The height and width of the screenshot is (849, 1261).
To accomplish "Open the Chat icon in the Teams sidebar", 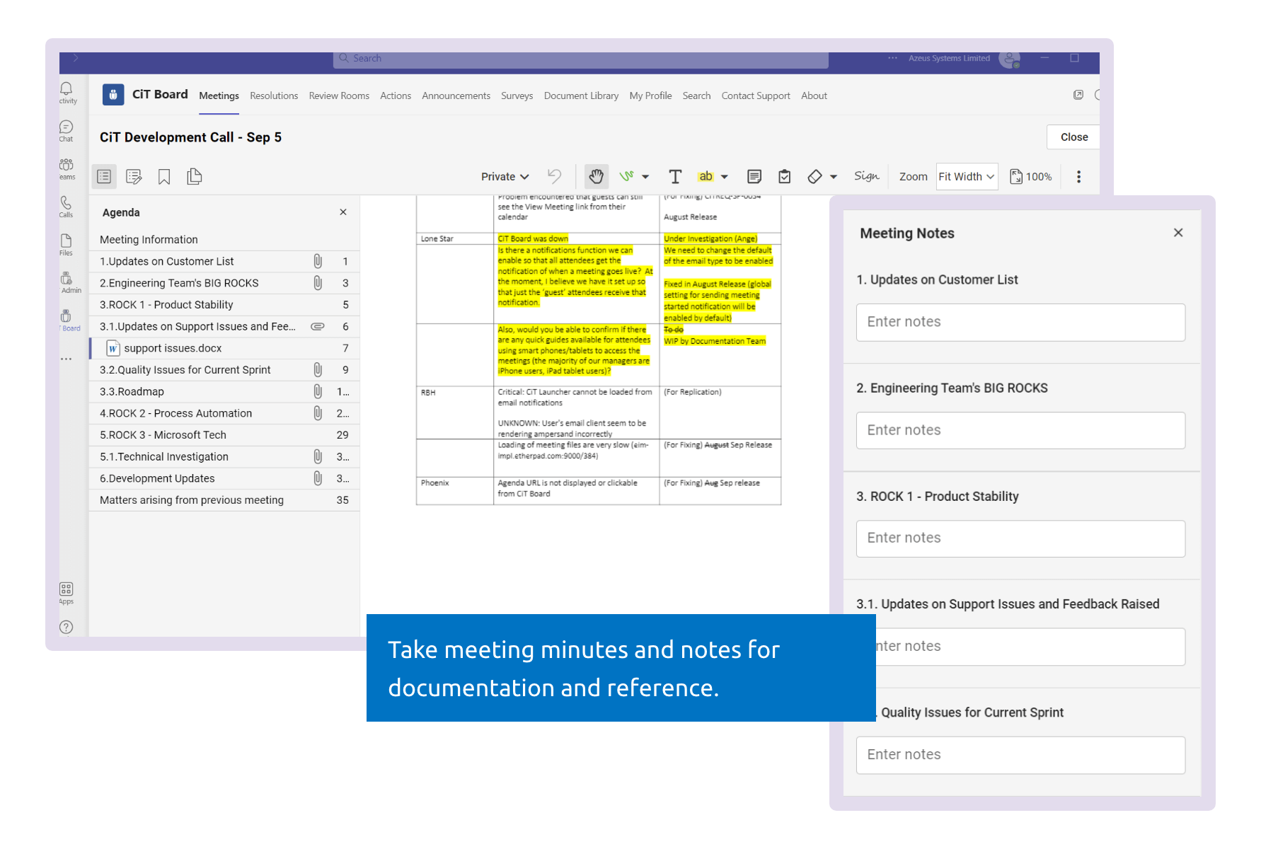I will (x=66, y=129).
